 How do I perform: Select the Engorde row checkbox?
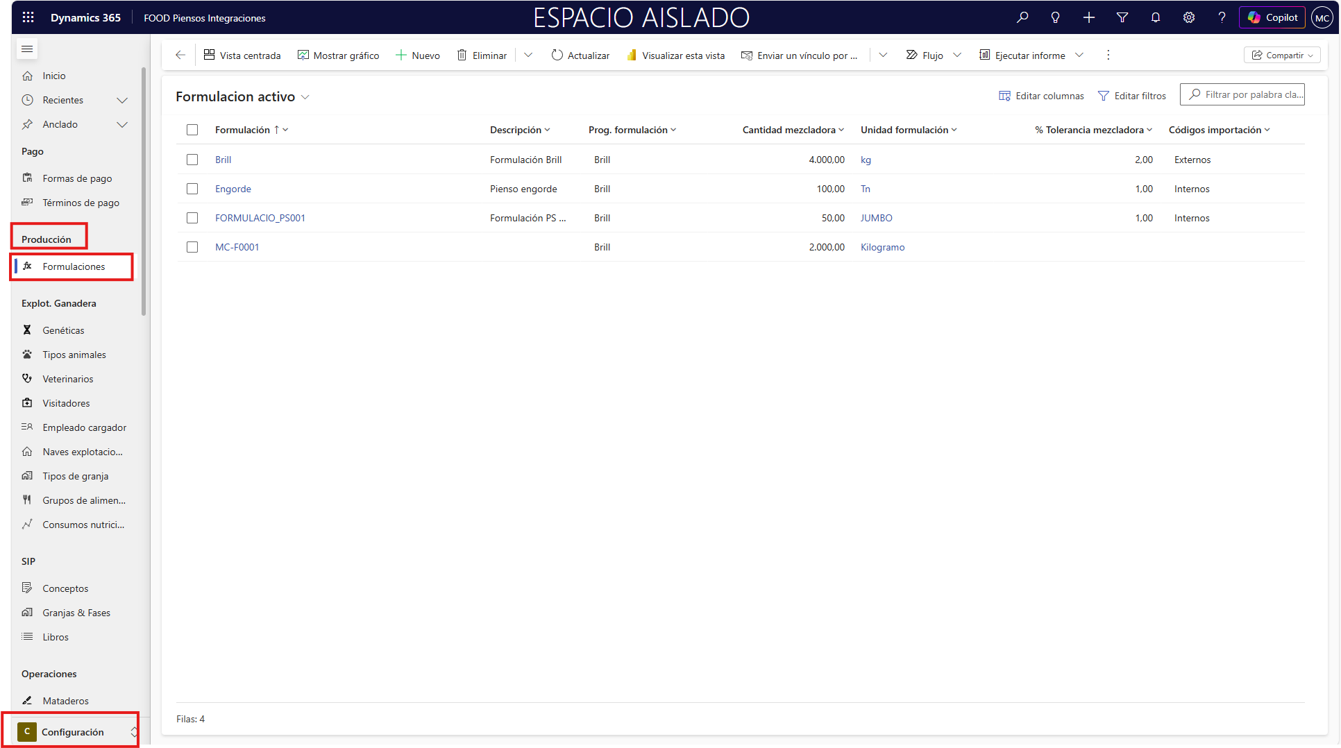coord(192,189)
